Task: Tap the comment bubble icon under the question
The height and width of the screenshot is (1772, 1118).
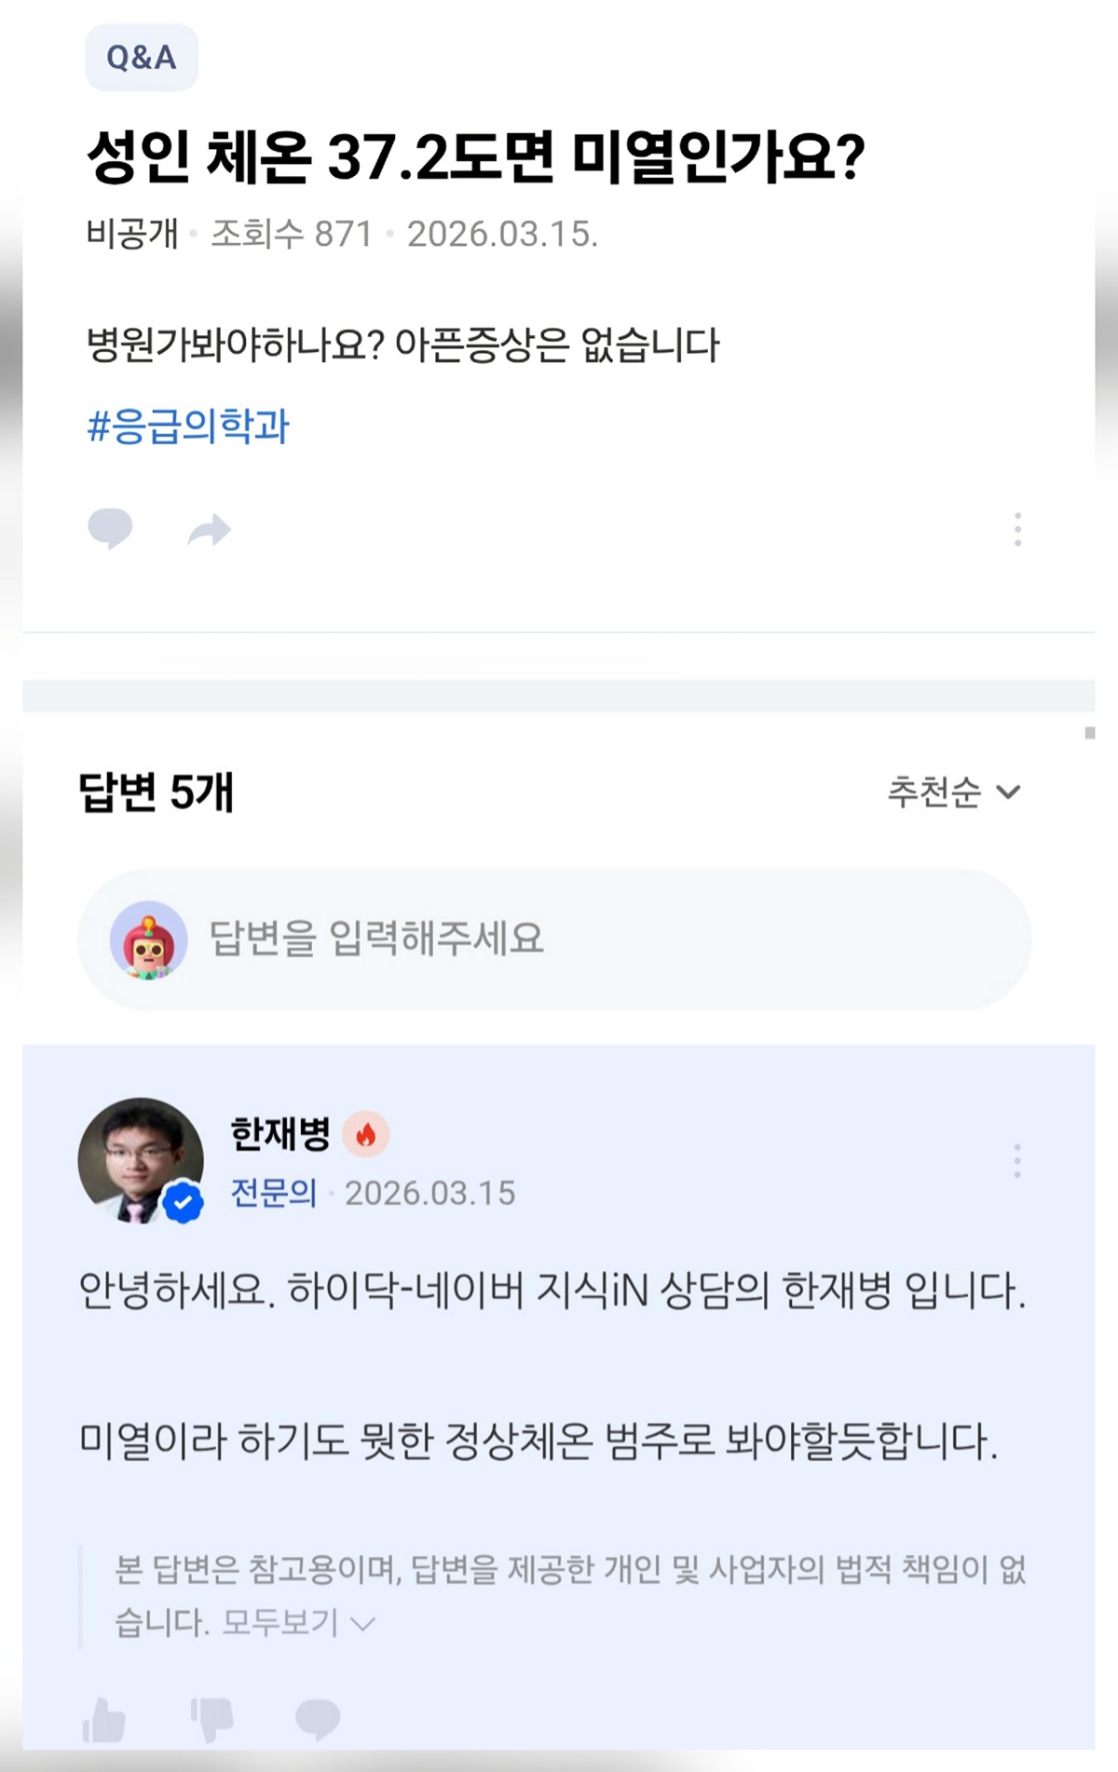Action: pos(110,529)
